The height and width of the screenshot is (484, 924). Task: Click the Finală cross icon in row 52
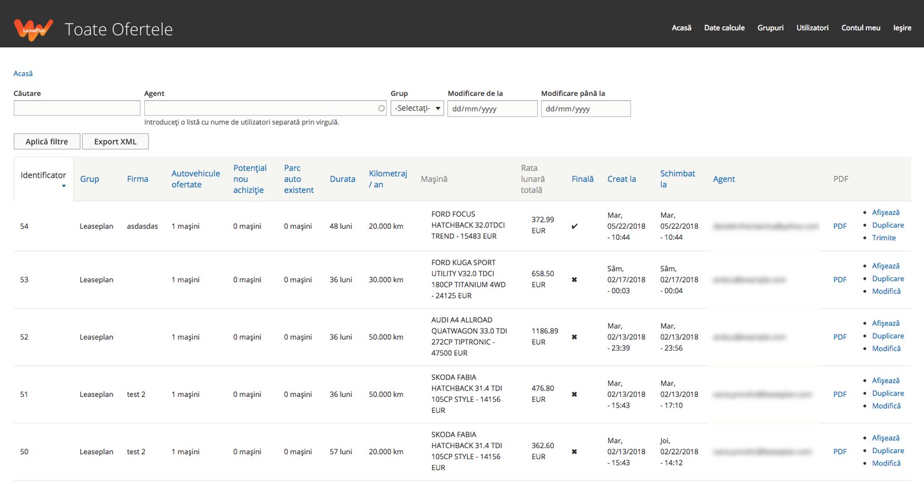point(575,337)
